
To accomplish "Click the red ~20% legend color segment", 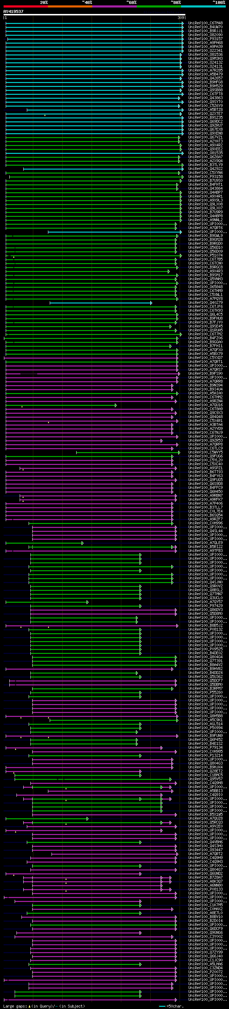I will [26, 6].
